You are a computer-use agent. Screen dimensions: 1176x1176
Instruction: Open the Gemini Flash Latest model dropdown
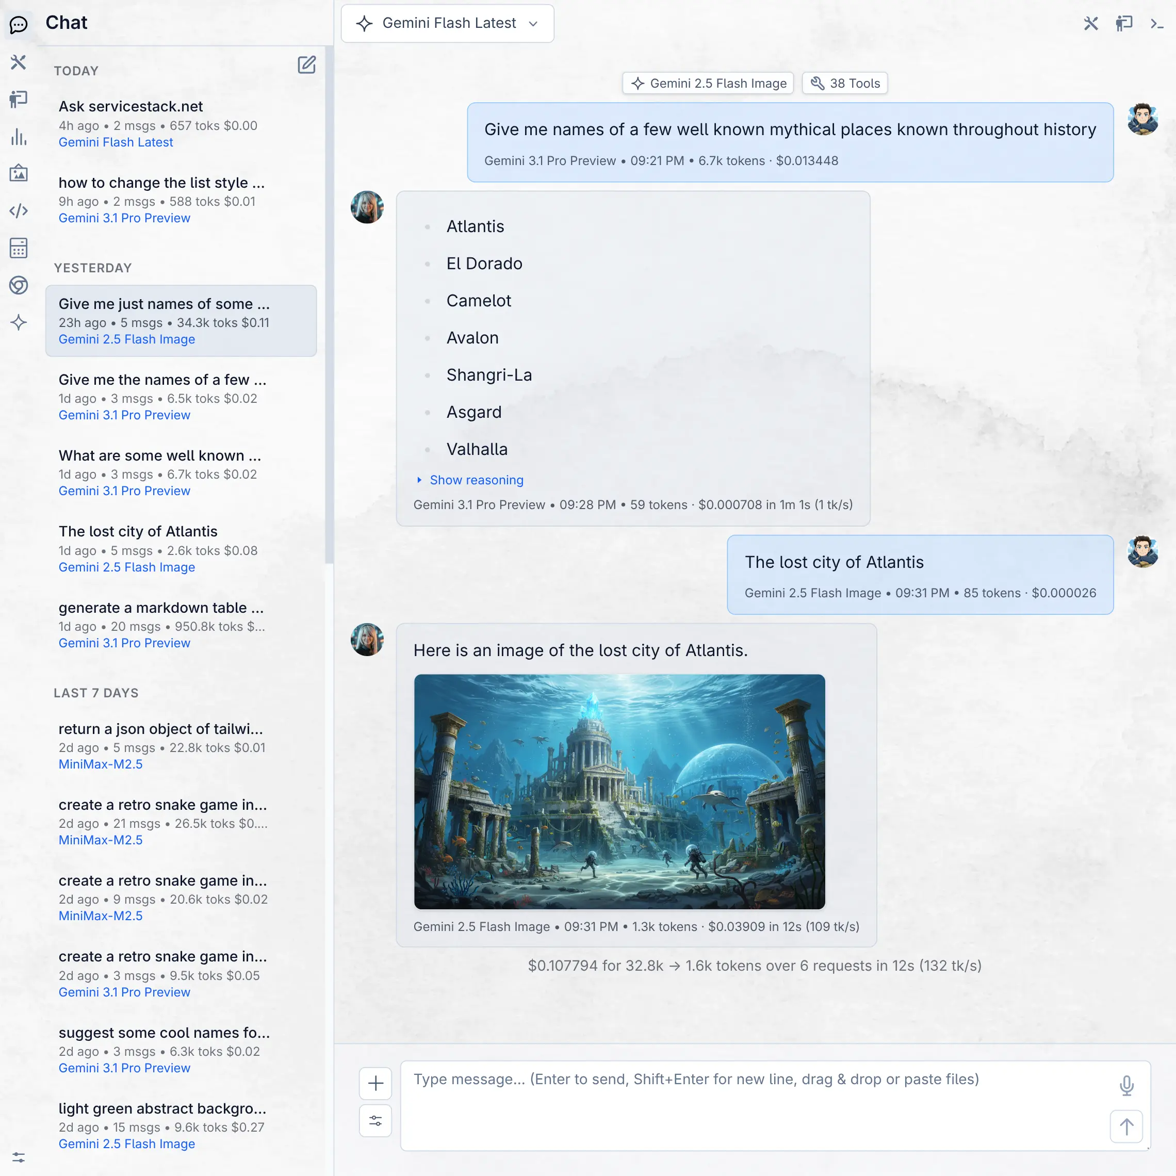click(447, 24)
